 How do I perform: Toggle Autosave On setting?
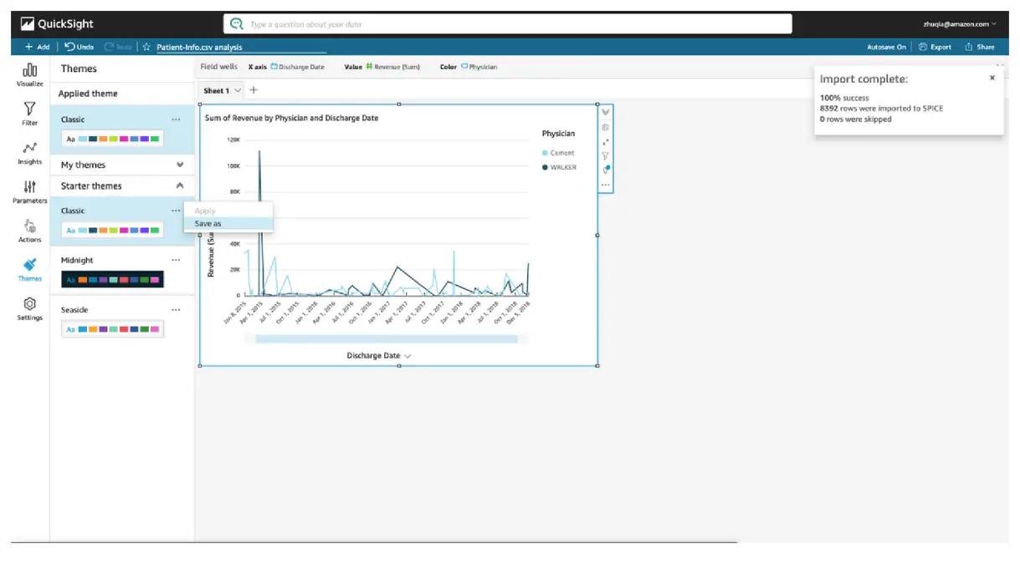(x=886, y=48)
